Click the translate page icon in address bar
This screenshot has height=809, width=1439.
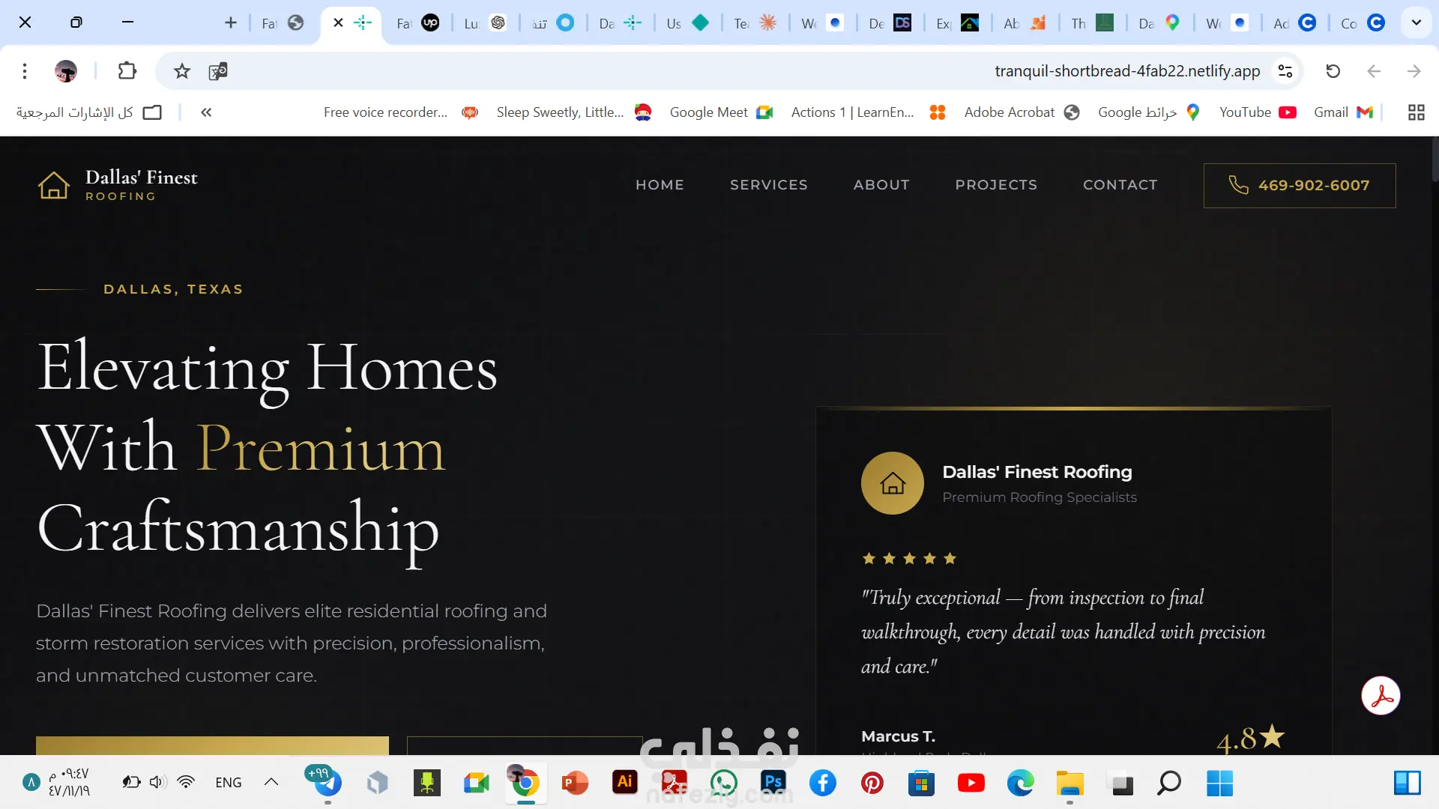click(x=218, y=71)
